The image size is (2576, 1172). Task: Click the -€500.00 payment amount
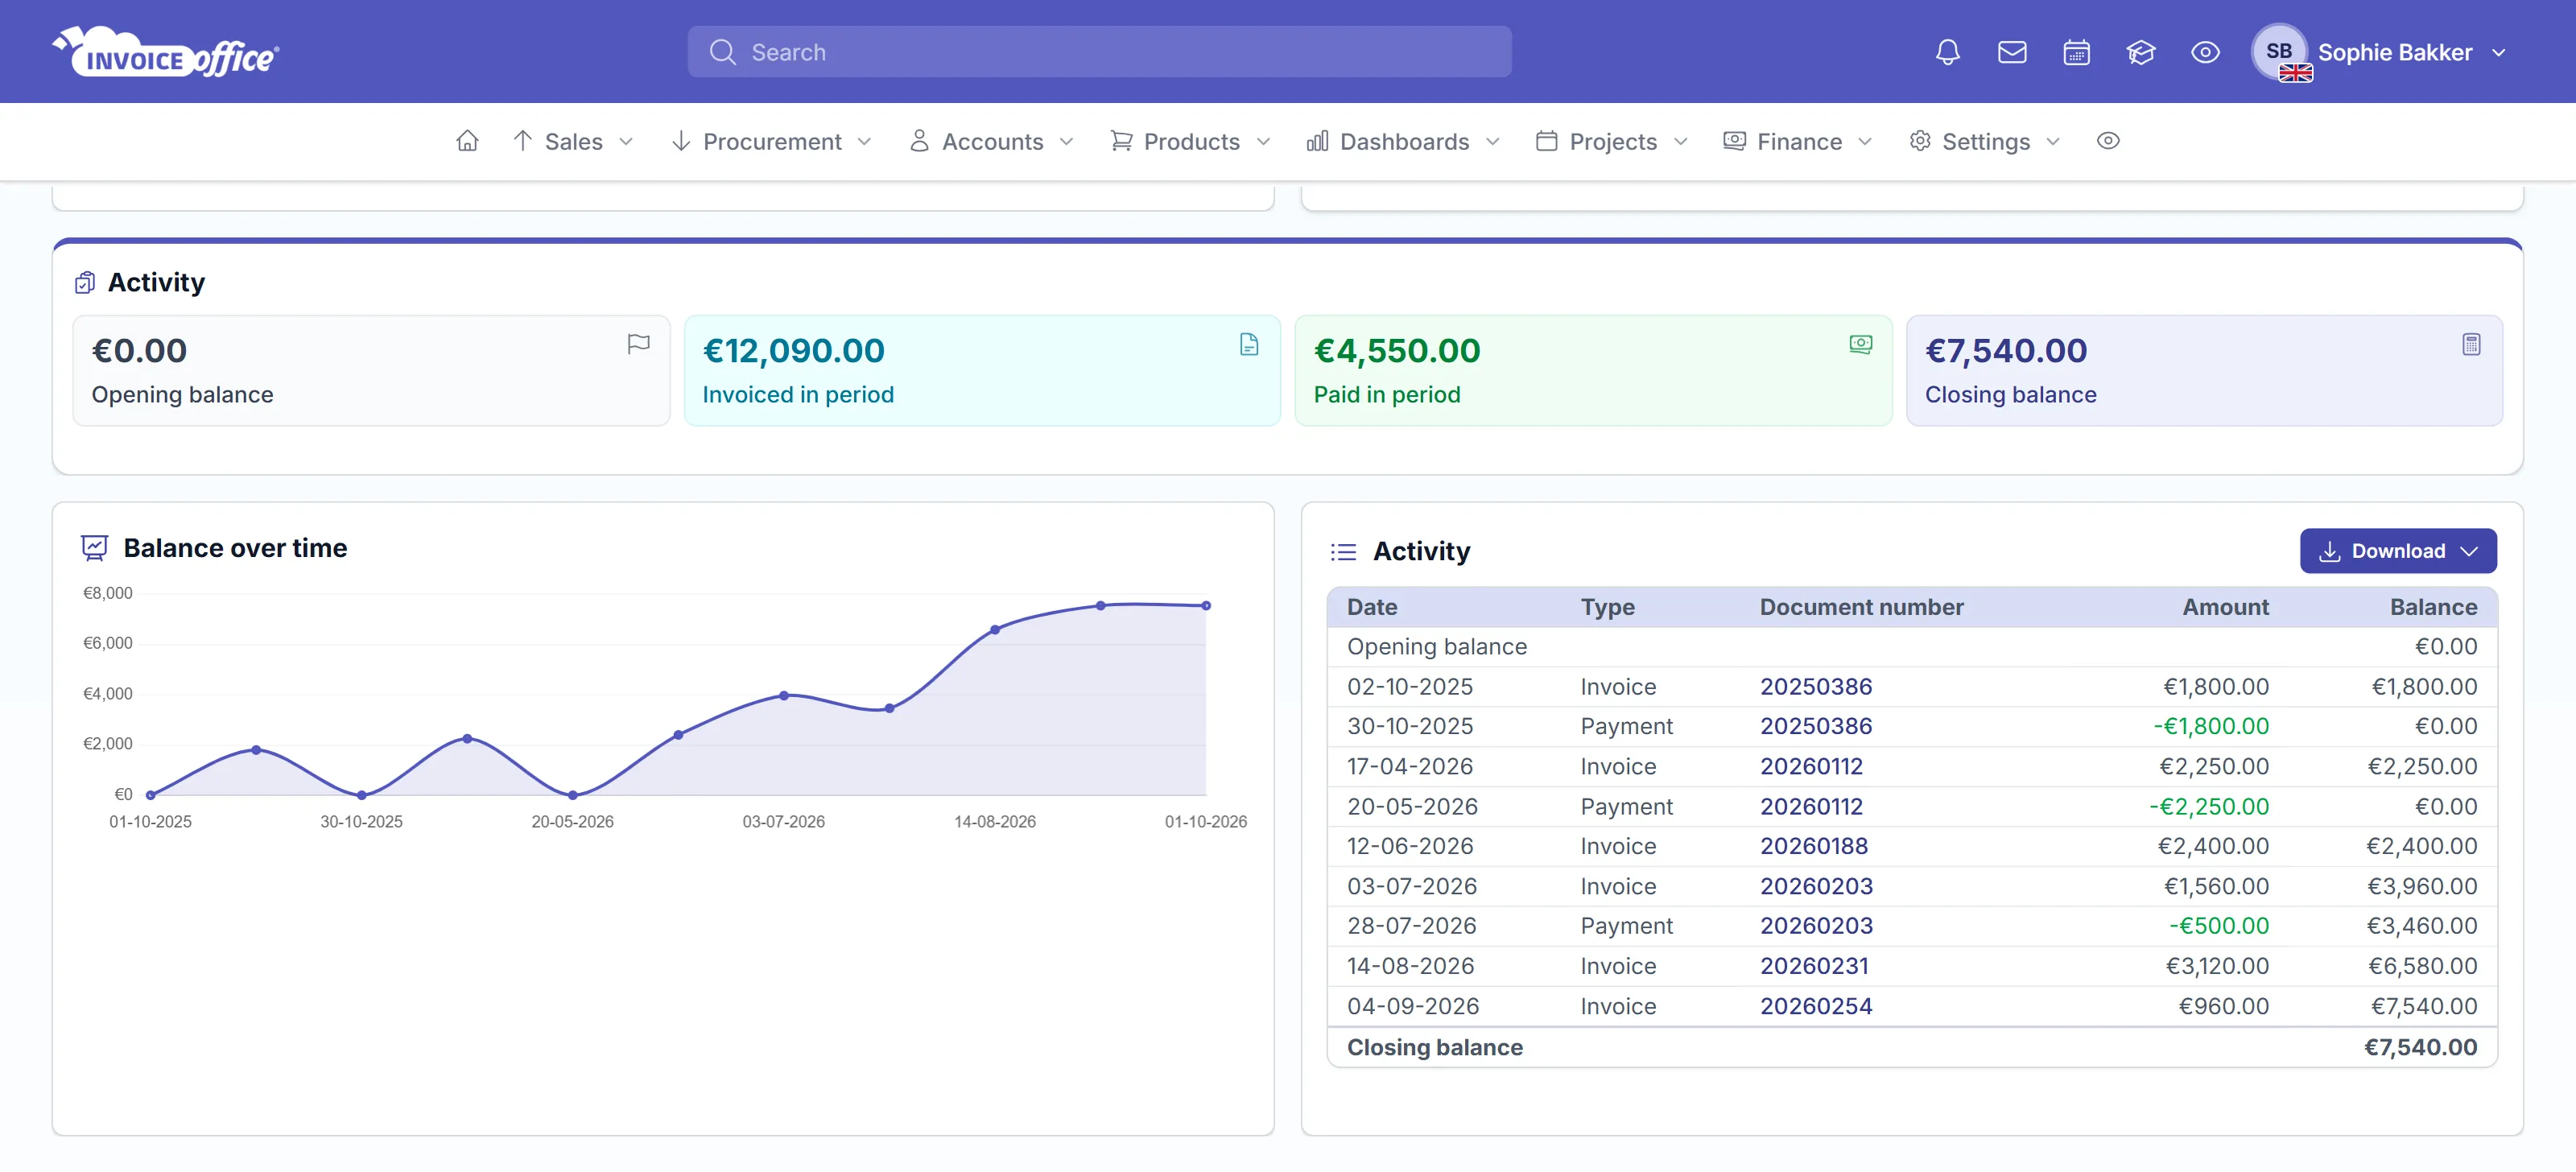click(2218, 927)
